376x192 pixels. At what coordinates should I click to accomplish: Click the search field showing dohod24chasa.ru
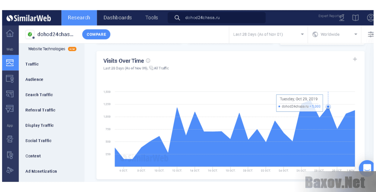[217, 18]
